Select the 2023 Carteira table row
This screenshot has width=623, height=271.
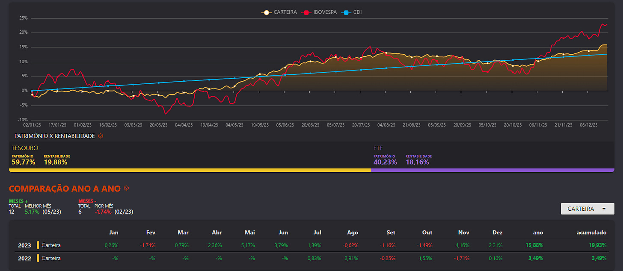click(x=311, y=245)
